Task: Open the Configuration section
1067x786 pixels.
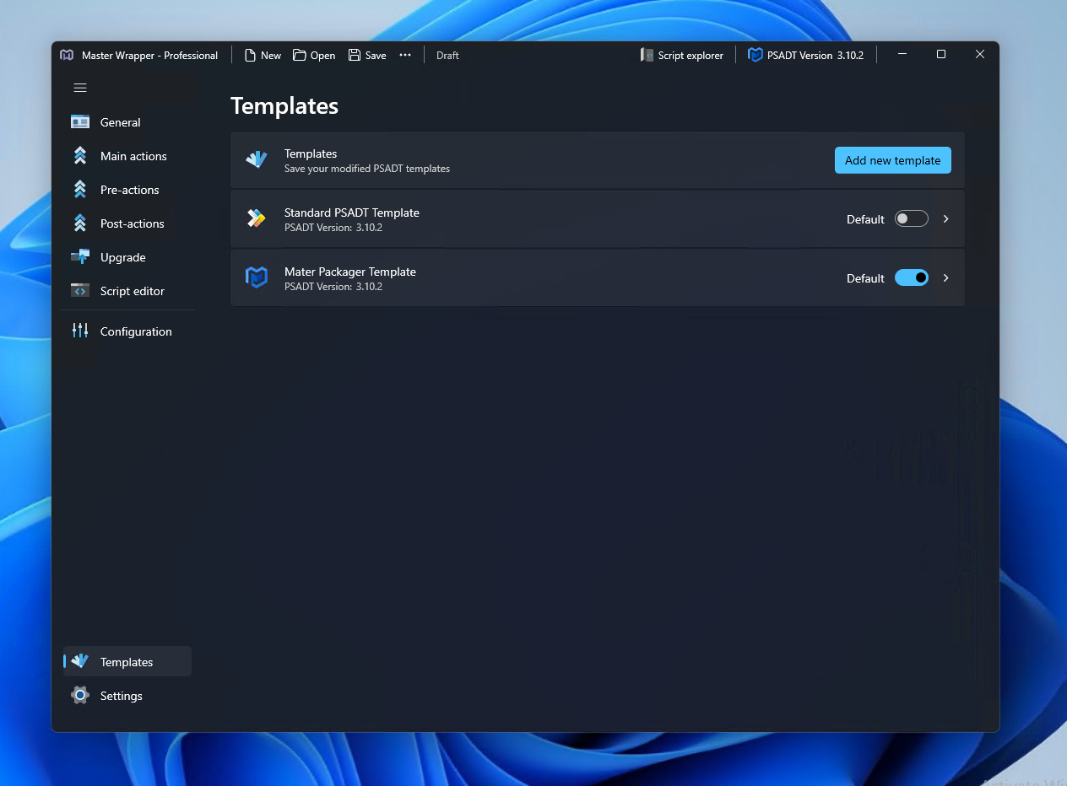Action: point(127,331)
